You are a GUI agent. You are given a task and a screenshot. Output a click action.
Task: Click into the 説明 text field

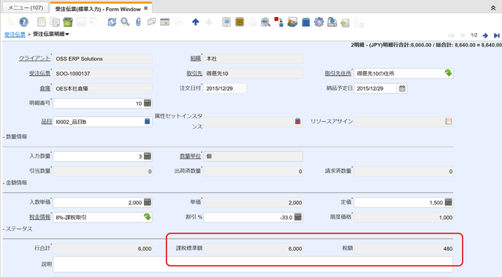pos(253,264)
